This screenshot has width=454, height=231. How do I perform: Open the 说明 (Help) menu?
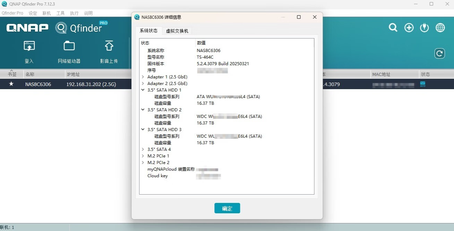[88, 13]
